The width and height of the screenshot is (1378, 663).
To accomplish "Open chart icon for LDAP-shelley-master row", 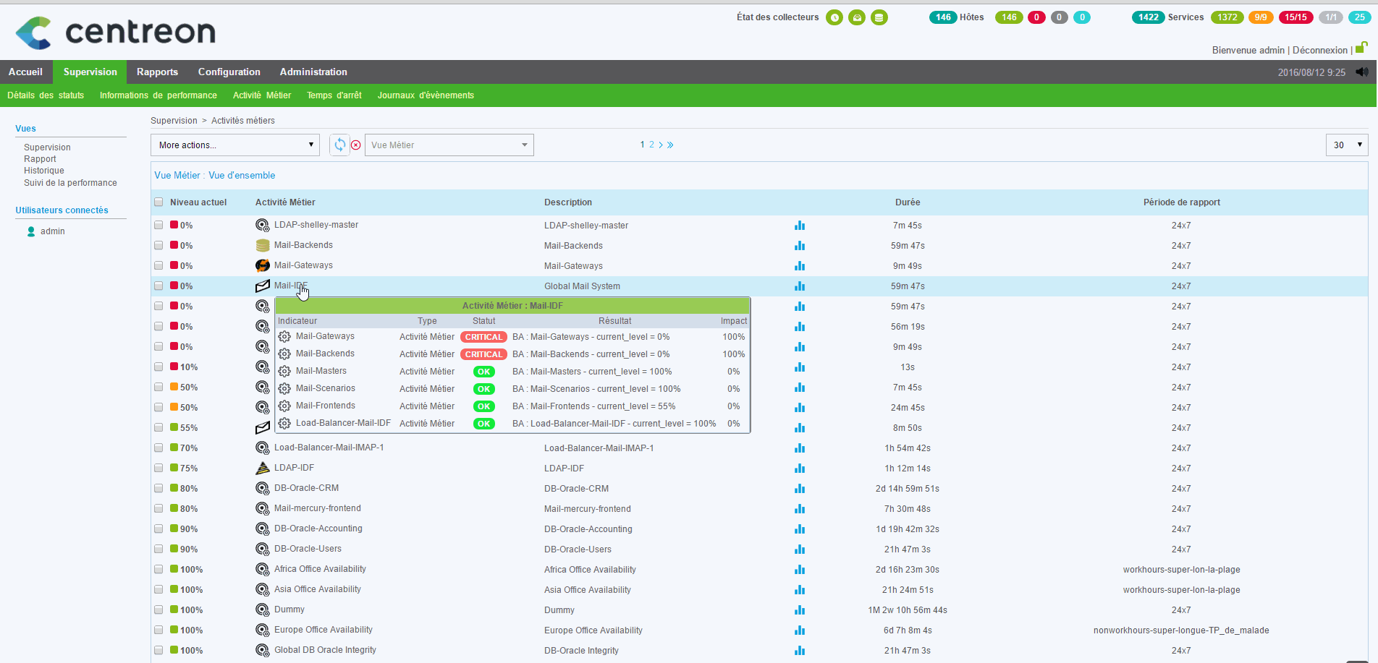I will pos(800,226).
